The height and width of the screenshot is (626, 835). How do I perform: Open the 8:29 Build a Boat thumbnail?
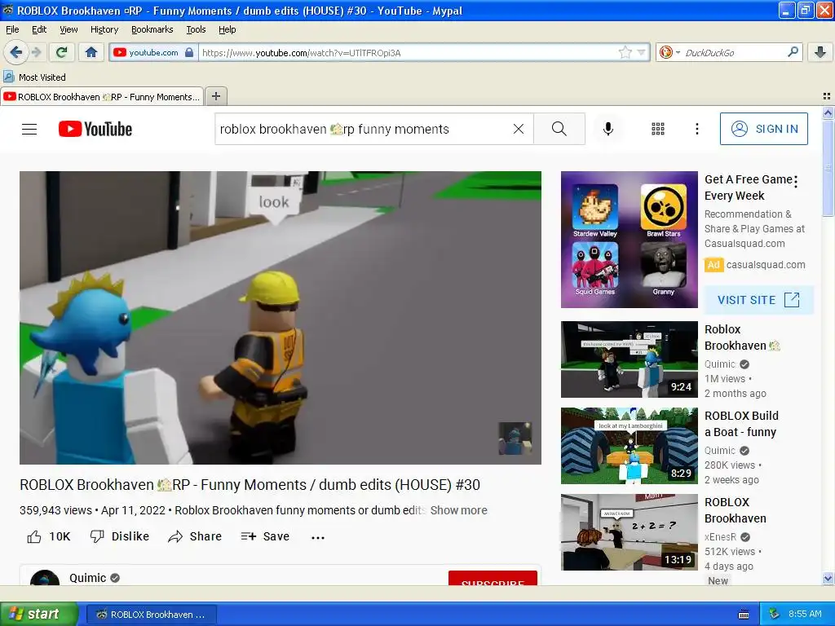(629, 446)
